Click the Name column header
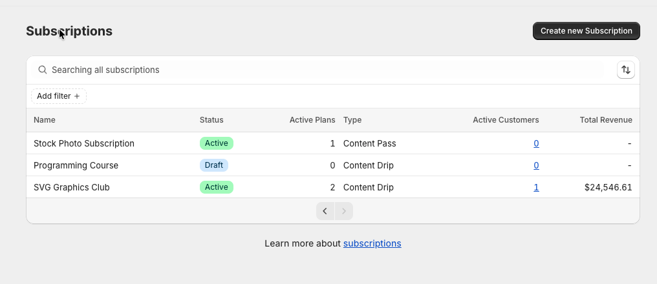This screenshot has width=657, height=284. (x=45, y=120)
